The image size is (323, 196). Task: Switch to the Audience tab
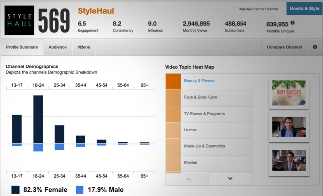(x=58, y=47)
